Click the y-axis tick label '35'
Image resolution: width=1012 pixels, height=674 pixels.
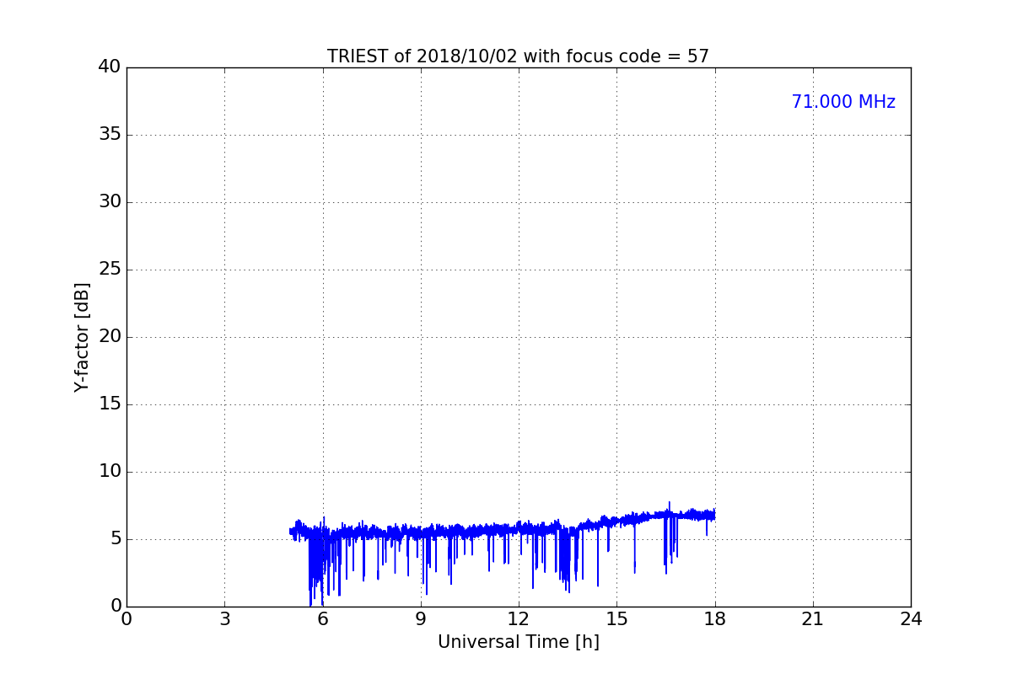(x=110, y=135)
